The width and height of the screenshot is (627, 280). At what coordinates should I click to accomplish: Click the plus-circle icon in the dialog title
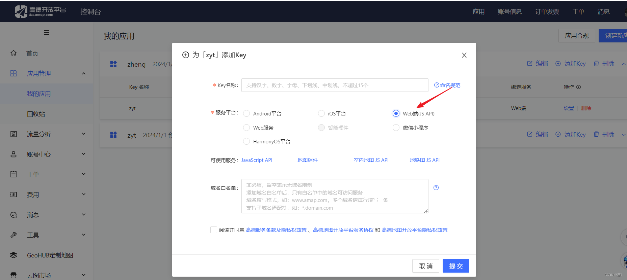point(186,55)
